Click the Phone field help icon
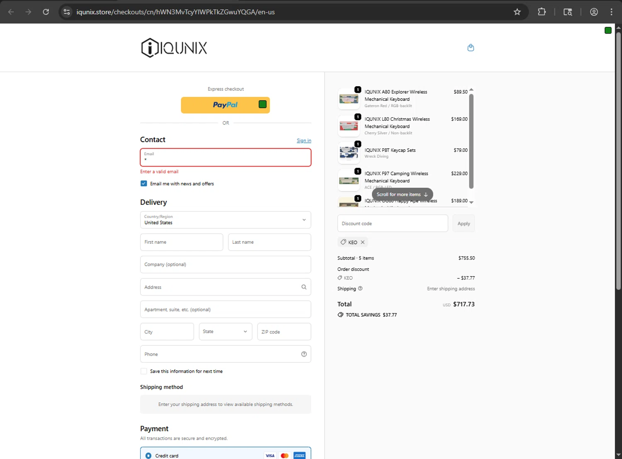622x459 pixels. tap(304, 354)
